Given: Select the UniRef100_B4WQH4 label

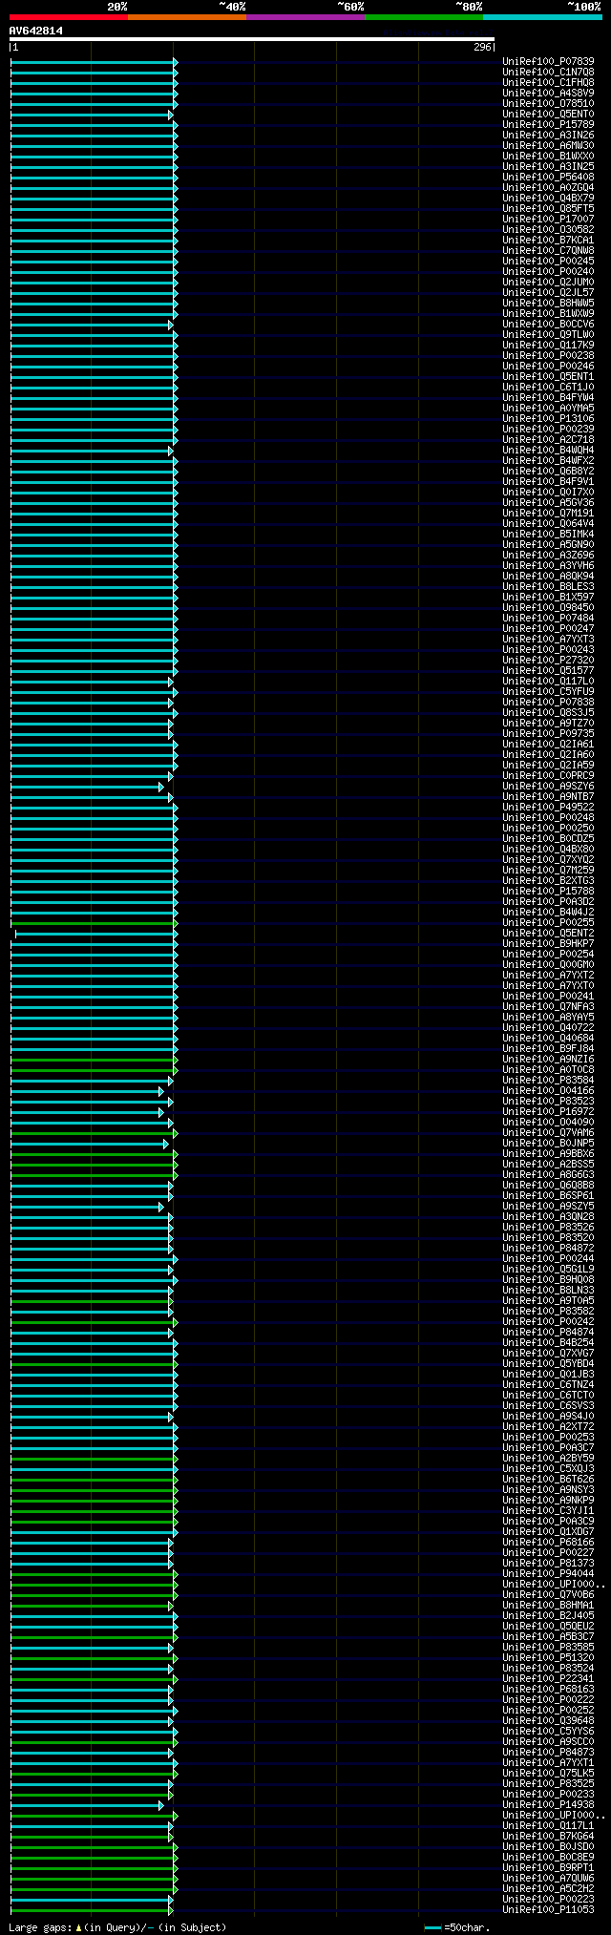Looking at the screenshot, I should (548, 450).
